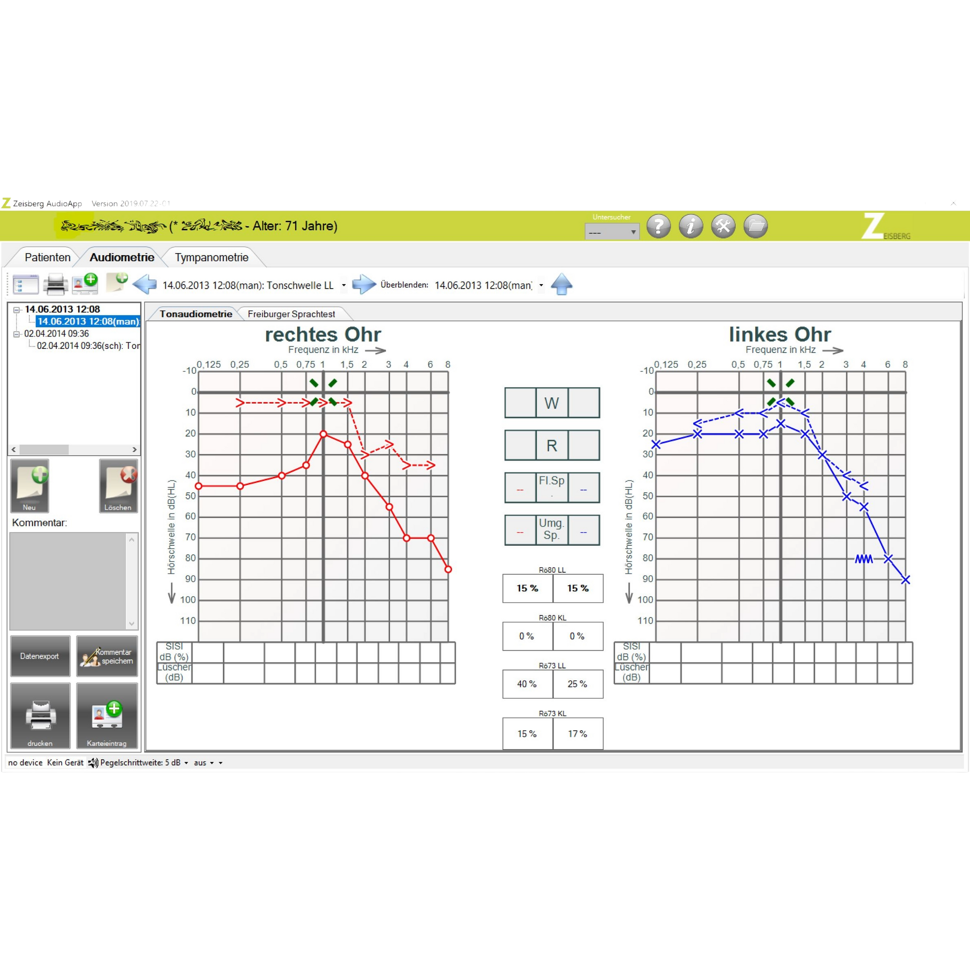Select the Tonaudiometrie sub-tab
The height and width of the screenshot is (970, 970).
click(x=196, y=315)
